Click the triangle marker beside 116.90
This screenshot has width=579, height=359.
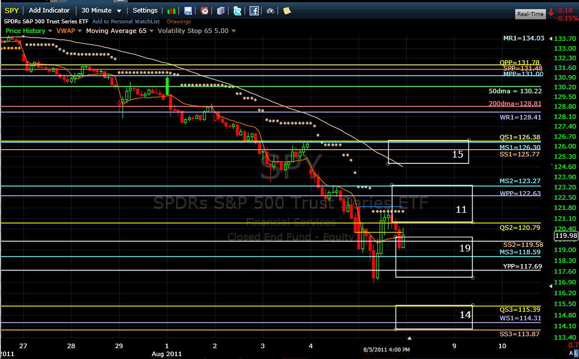[x=551, y=286]
